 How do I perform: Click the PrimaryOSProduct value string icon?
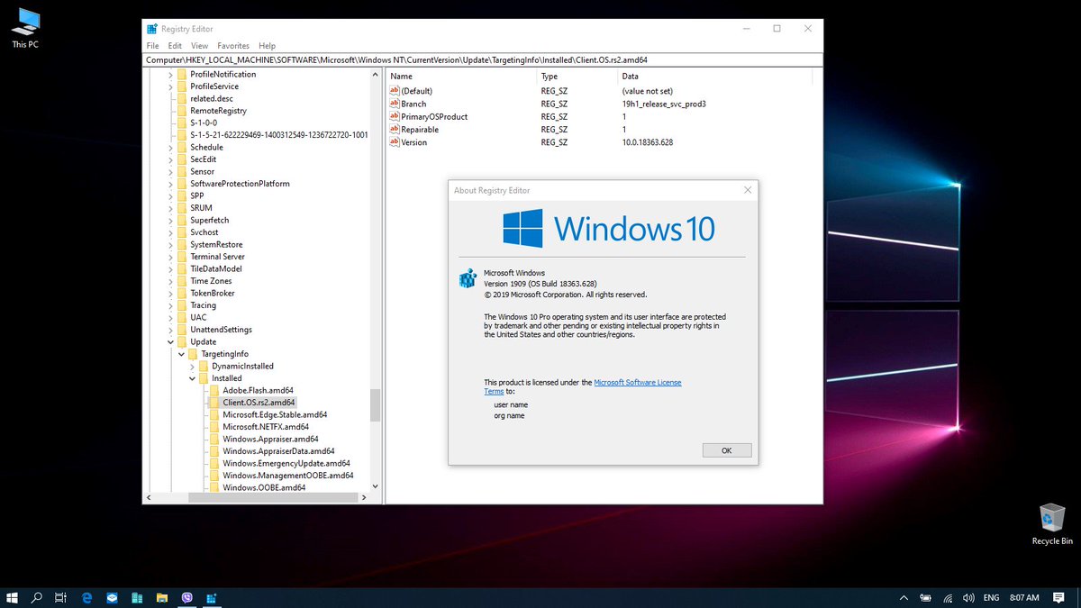(x=394, y=116)
